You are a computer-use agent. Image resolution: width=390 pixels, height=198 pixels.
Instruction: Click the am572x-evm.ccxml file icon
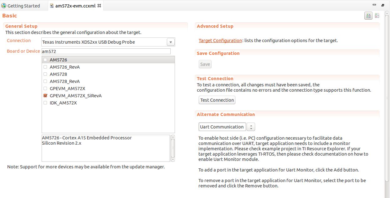pyautogui.click(x=51, y=6)
